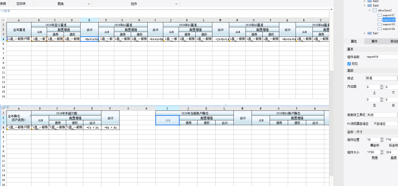Image resolution: width=398 pixels, height=186 pixels.
Task: Collapse the Tab6 tree node
Action: coord(365,6)
